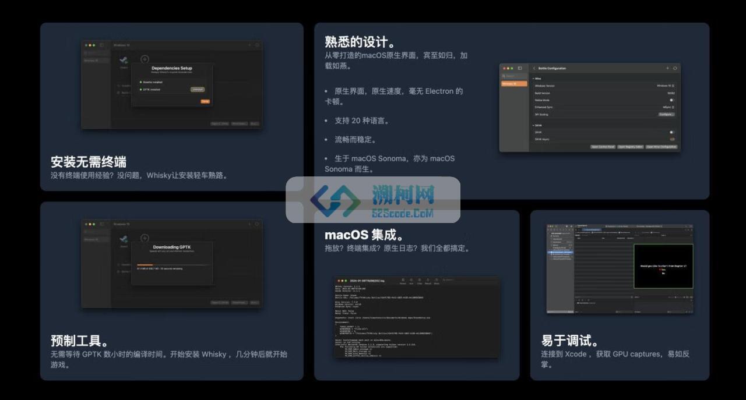Click Uninstall button next to GPTK installed
This screenshot has width=746, height=400.
(198, 90)
